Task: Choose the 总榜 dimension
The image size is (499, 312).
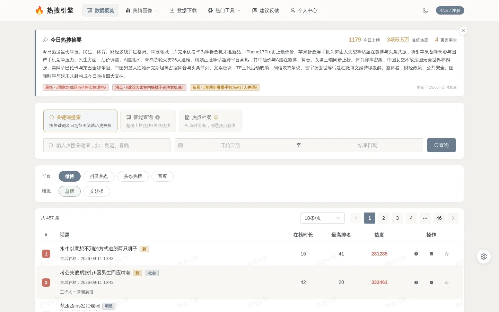Action: click(70, 191)
